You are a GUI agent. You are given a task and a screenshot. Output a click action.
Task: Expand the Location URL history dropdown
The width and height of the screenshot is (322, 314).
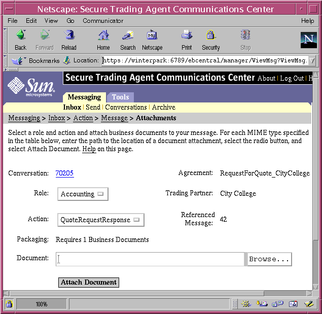coord(312,60)
